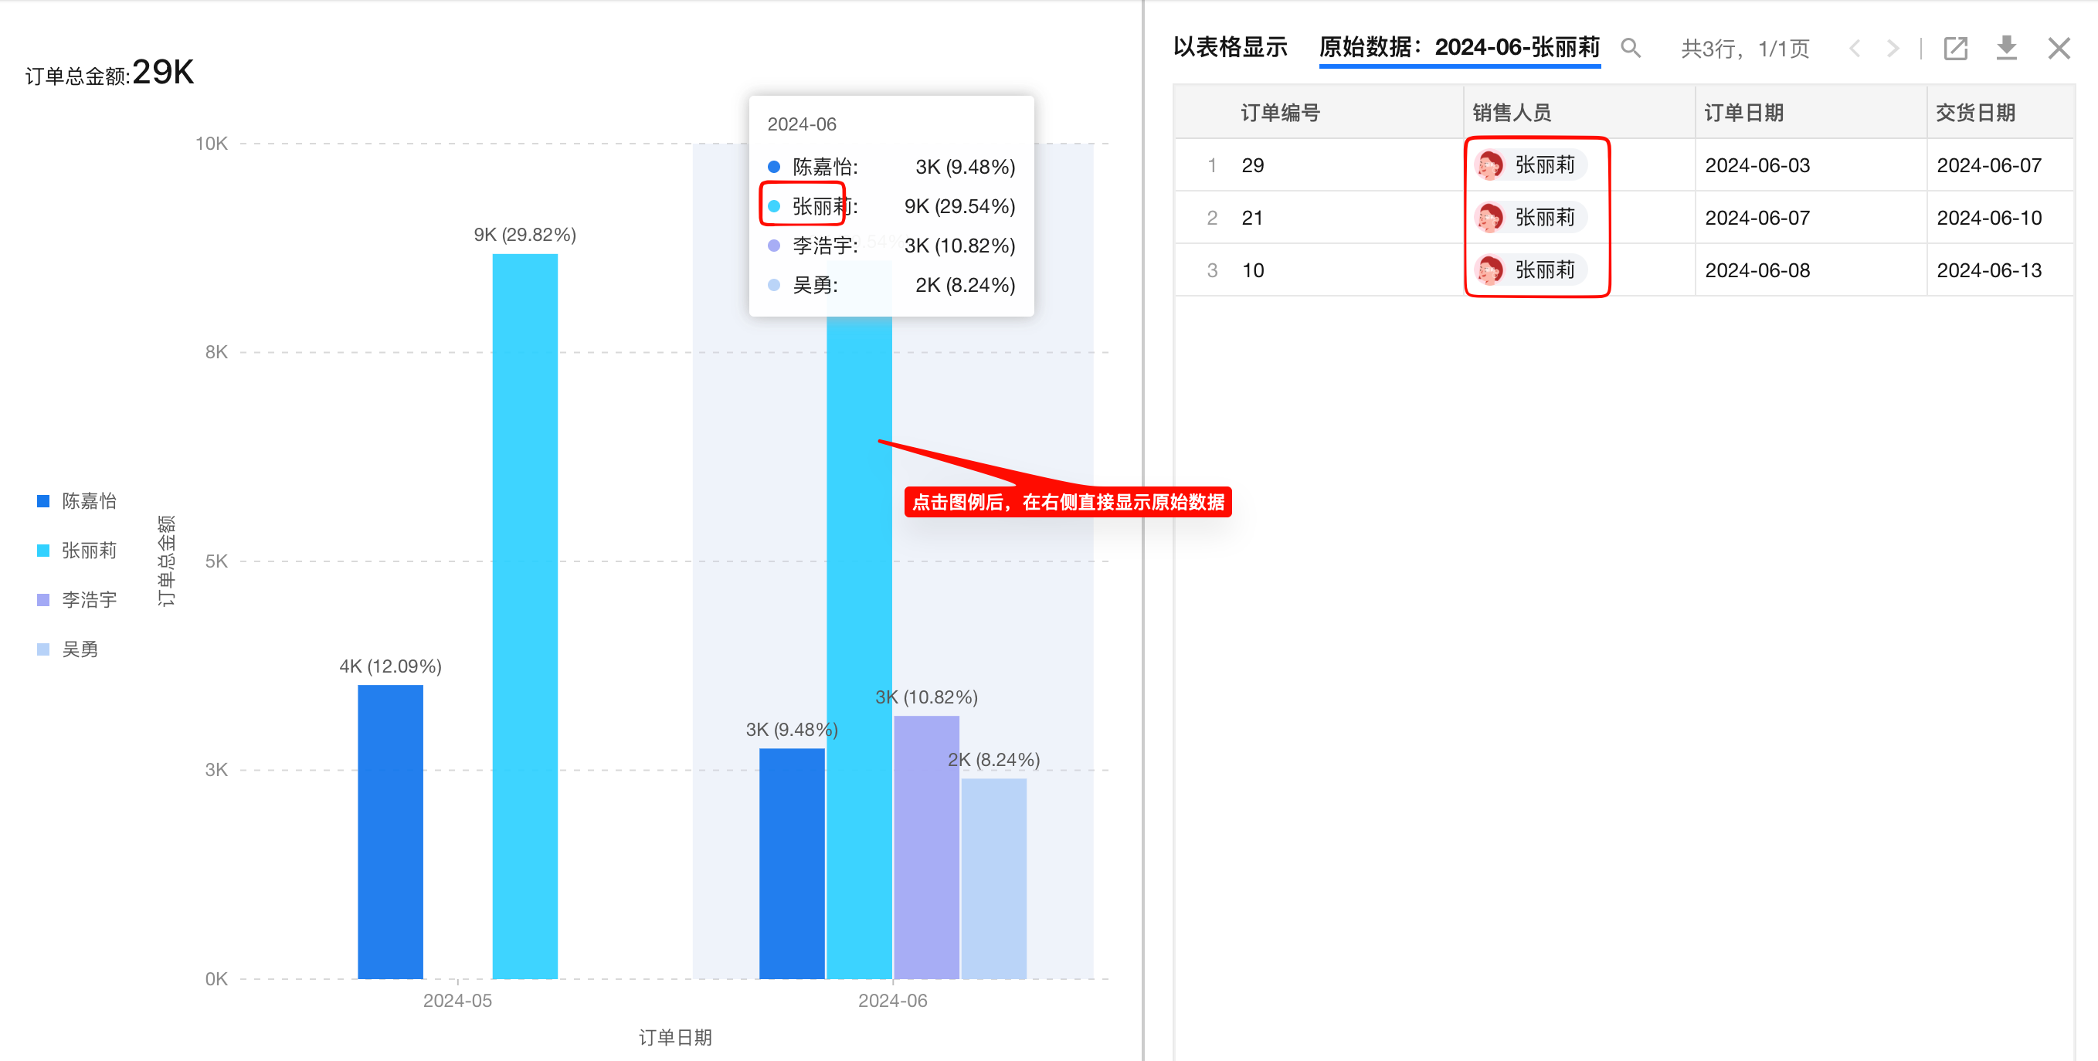
Task: Click the 2024-05 张丽莉 bar
Action: 524,615
